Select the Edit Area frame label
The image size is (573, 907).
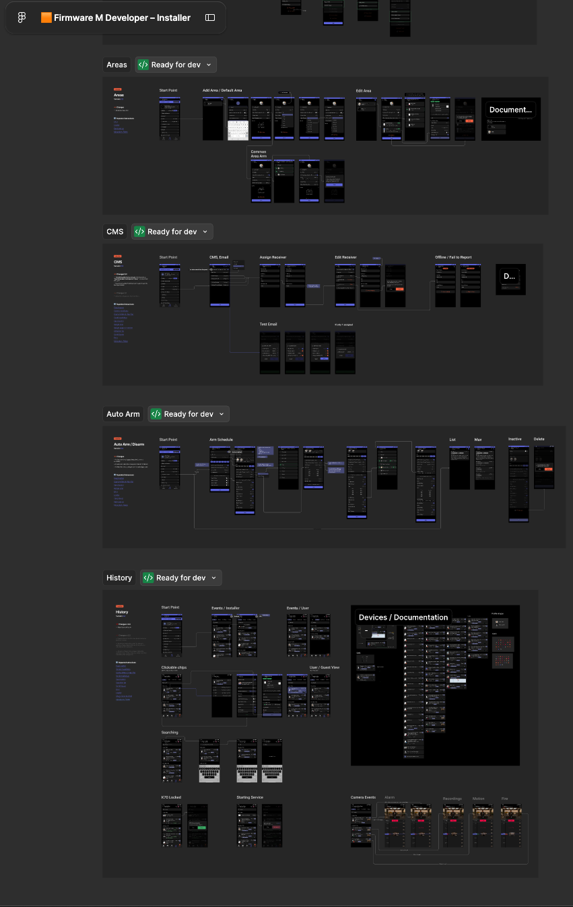pos(364,90)
